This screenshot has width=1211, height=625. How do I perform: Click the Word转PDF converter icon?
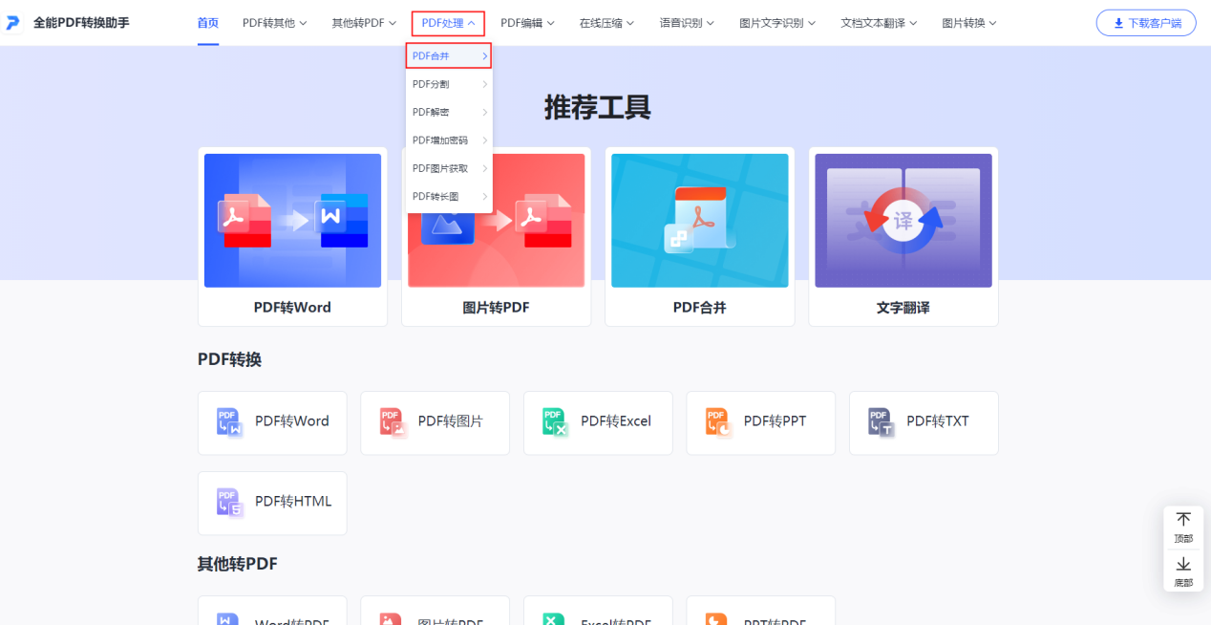[227, 618]
